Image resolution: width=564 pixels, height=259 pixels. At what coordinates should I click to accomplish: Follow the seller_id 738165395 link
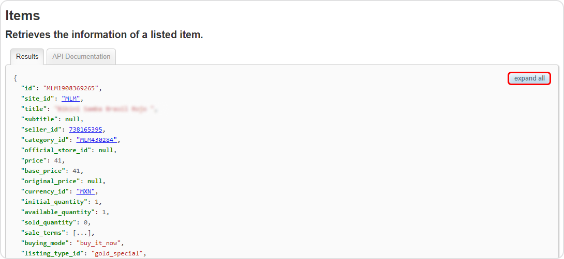(85, 129)
